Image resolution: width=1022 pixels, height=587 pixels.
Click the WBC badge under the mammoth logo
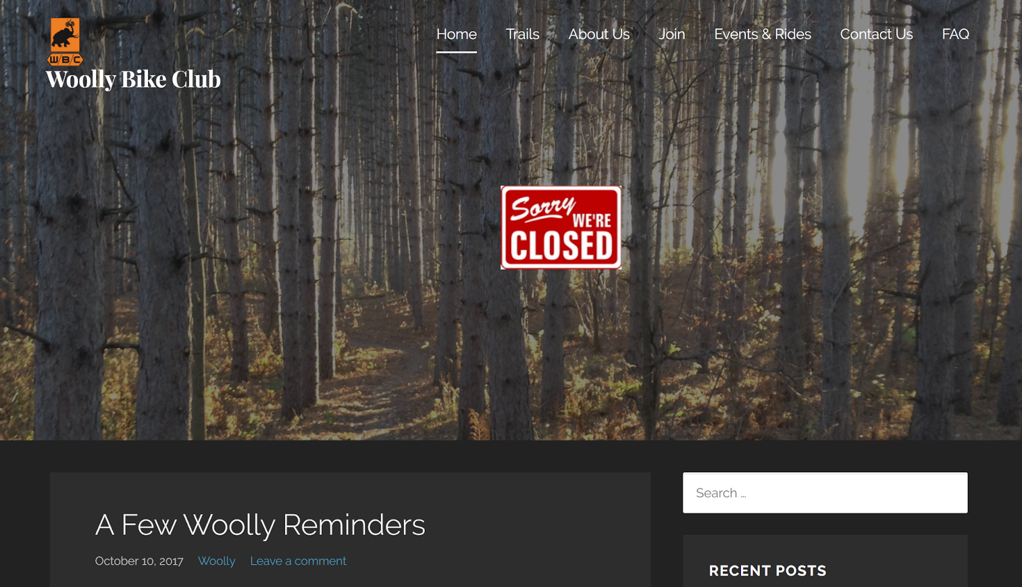point(65,60)
